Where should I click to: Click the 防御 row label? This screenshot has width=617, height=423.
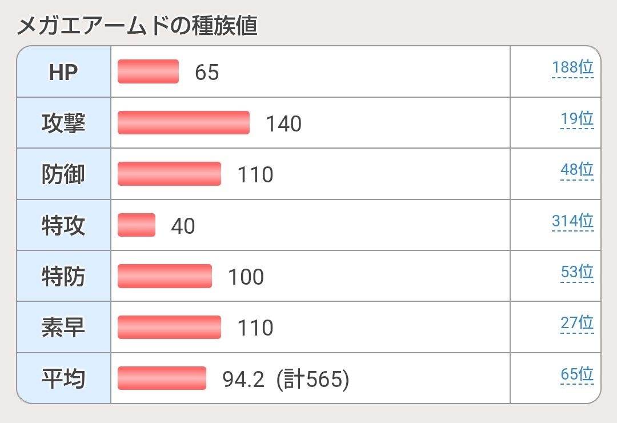click(x=63, y=174)
